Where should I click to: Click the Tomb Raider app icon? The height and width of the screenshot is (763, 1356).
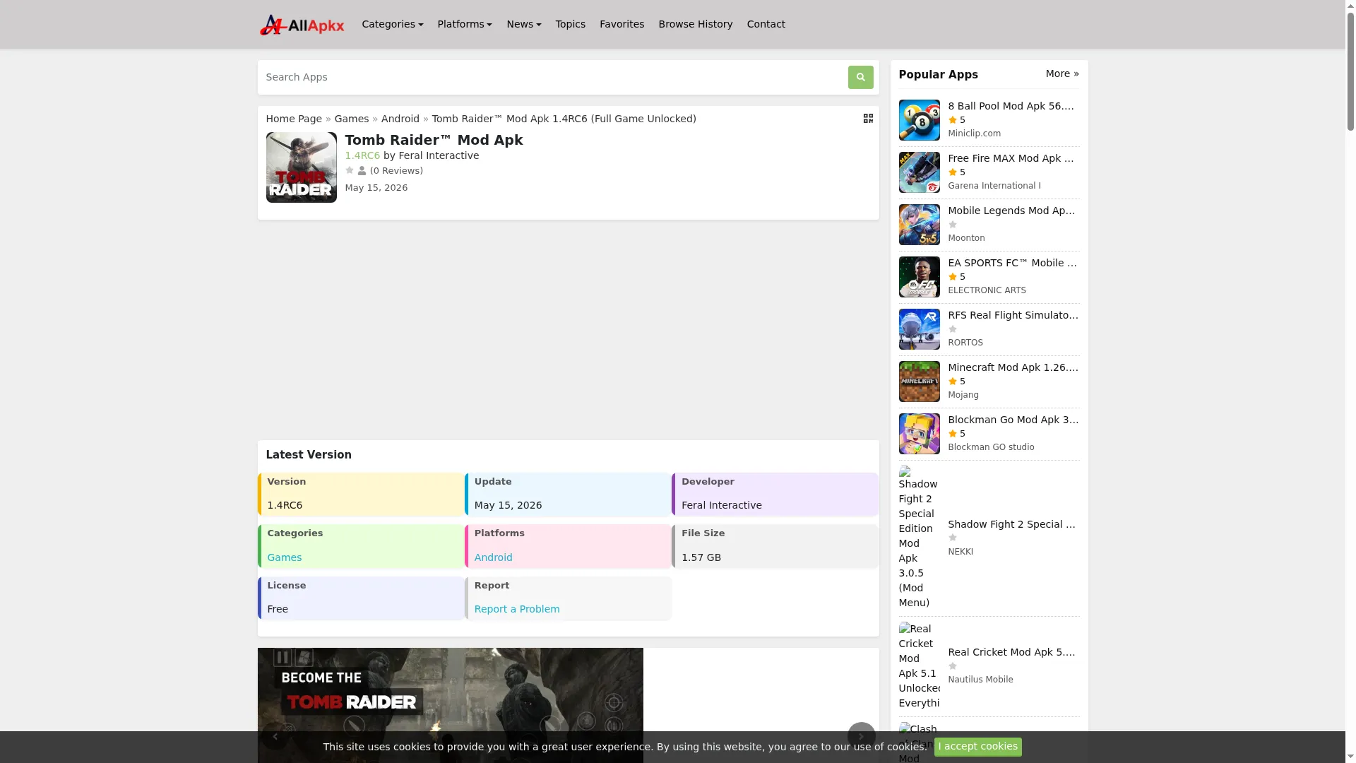pos(302,167)
